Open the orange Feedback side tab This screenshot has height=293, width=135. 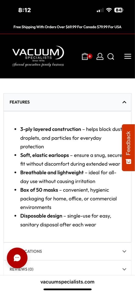pyautogui.click(x=128, y=148)
